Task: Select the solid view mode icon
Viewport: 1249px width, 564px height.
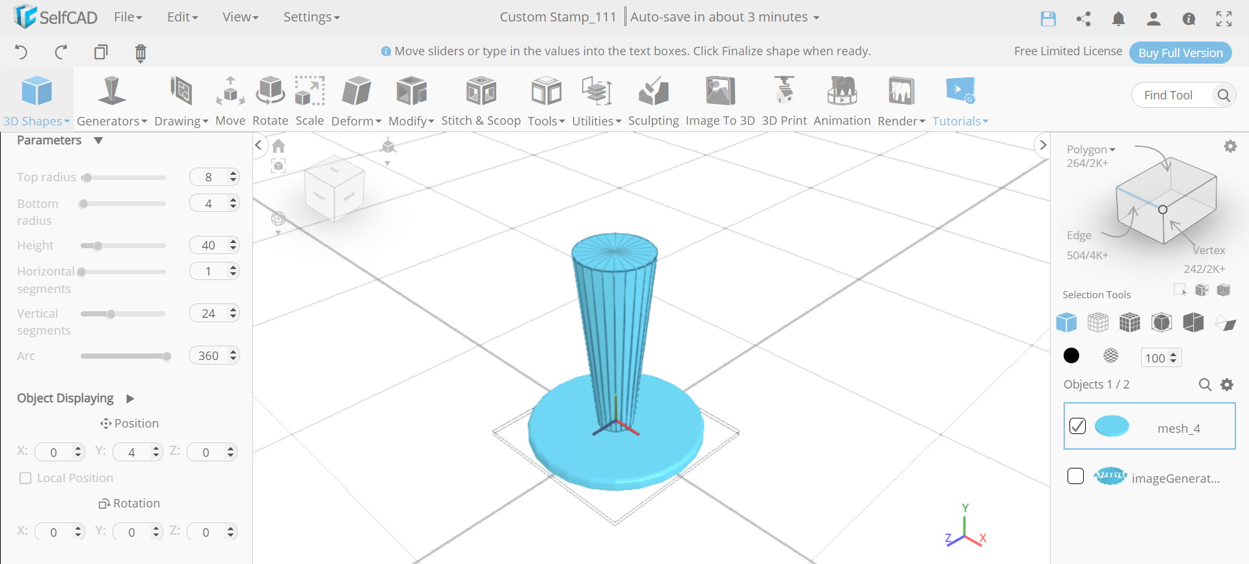Action: [1066, 322]
